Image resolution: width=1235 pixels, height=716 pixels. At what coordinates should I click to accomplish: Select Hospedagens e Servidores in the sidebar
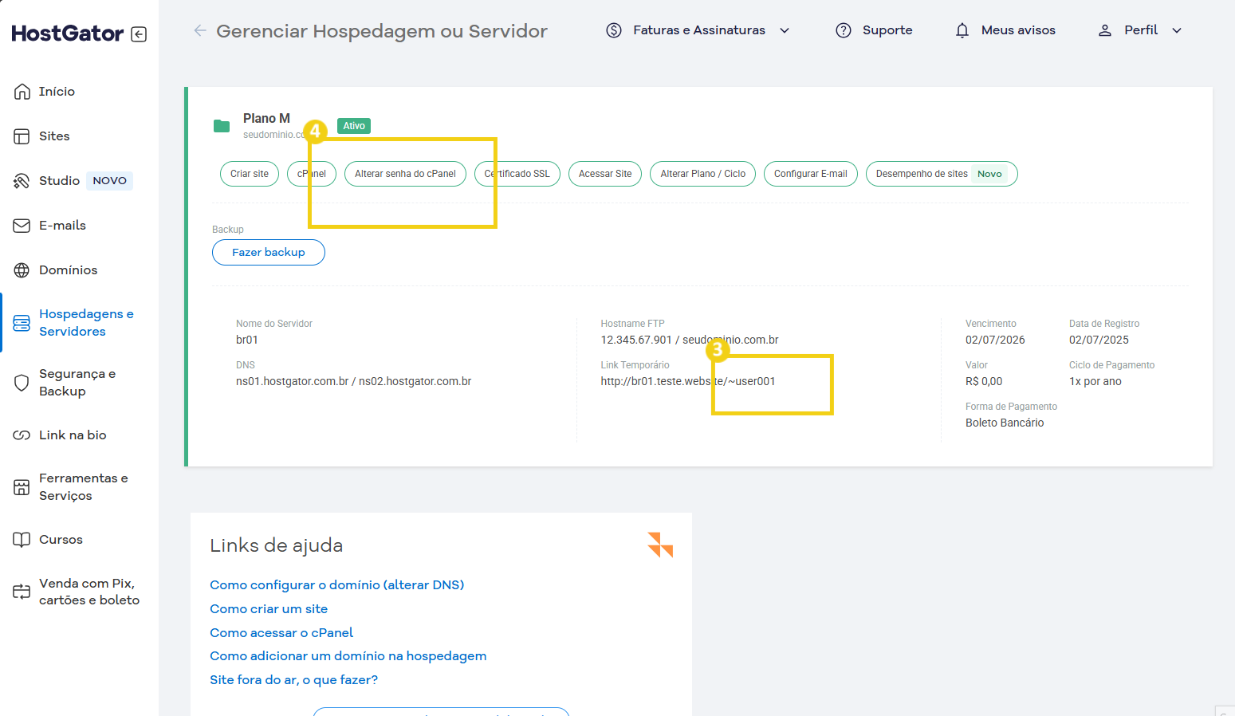click(86, 323)
